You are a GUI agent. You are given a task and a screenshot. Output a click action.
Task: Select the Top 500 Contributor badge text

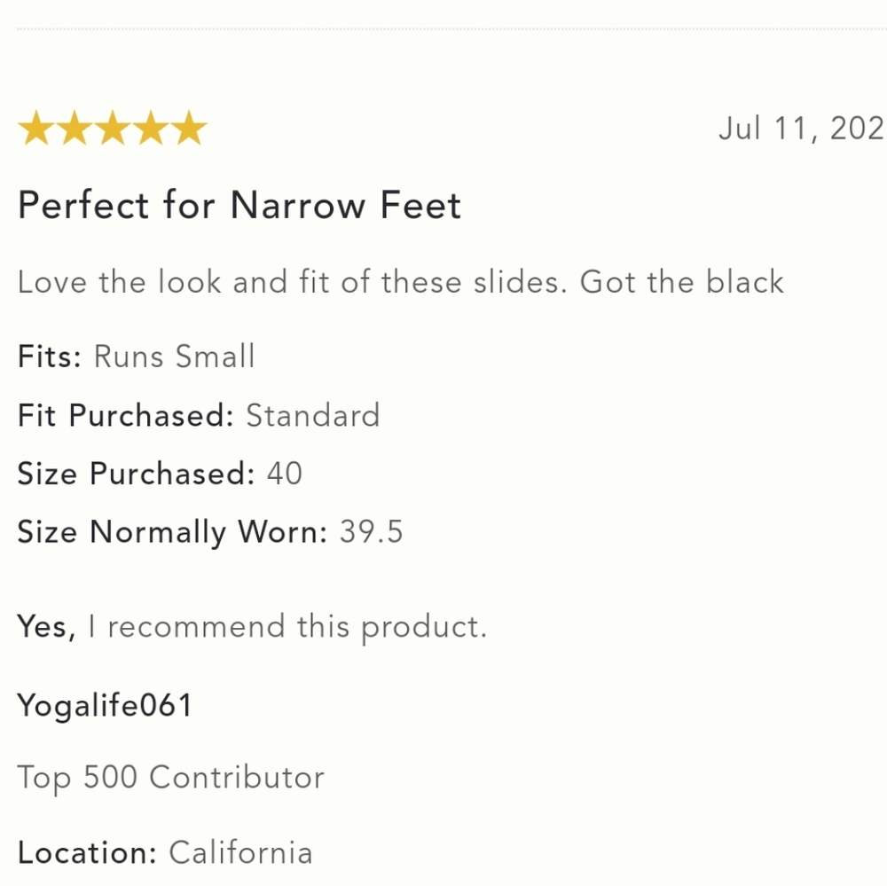(171, 778)
